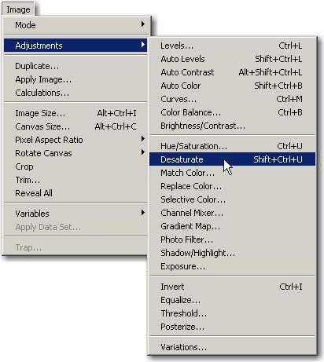Select Desaturate from Adjustments
Image resolution: width=324 pixels, height=362 pixels.
[232, 159]
